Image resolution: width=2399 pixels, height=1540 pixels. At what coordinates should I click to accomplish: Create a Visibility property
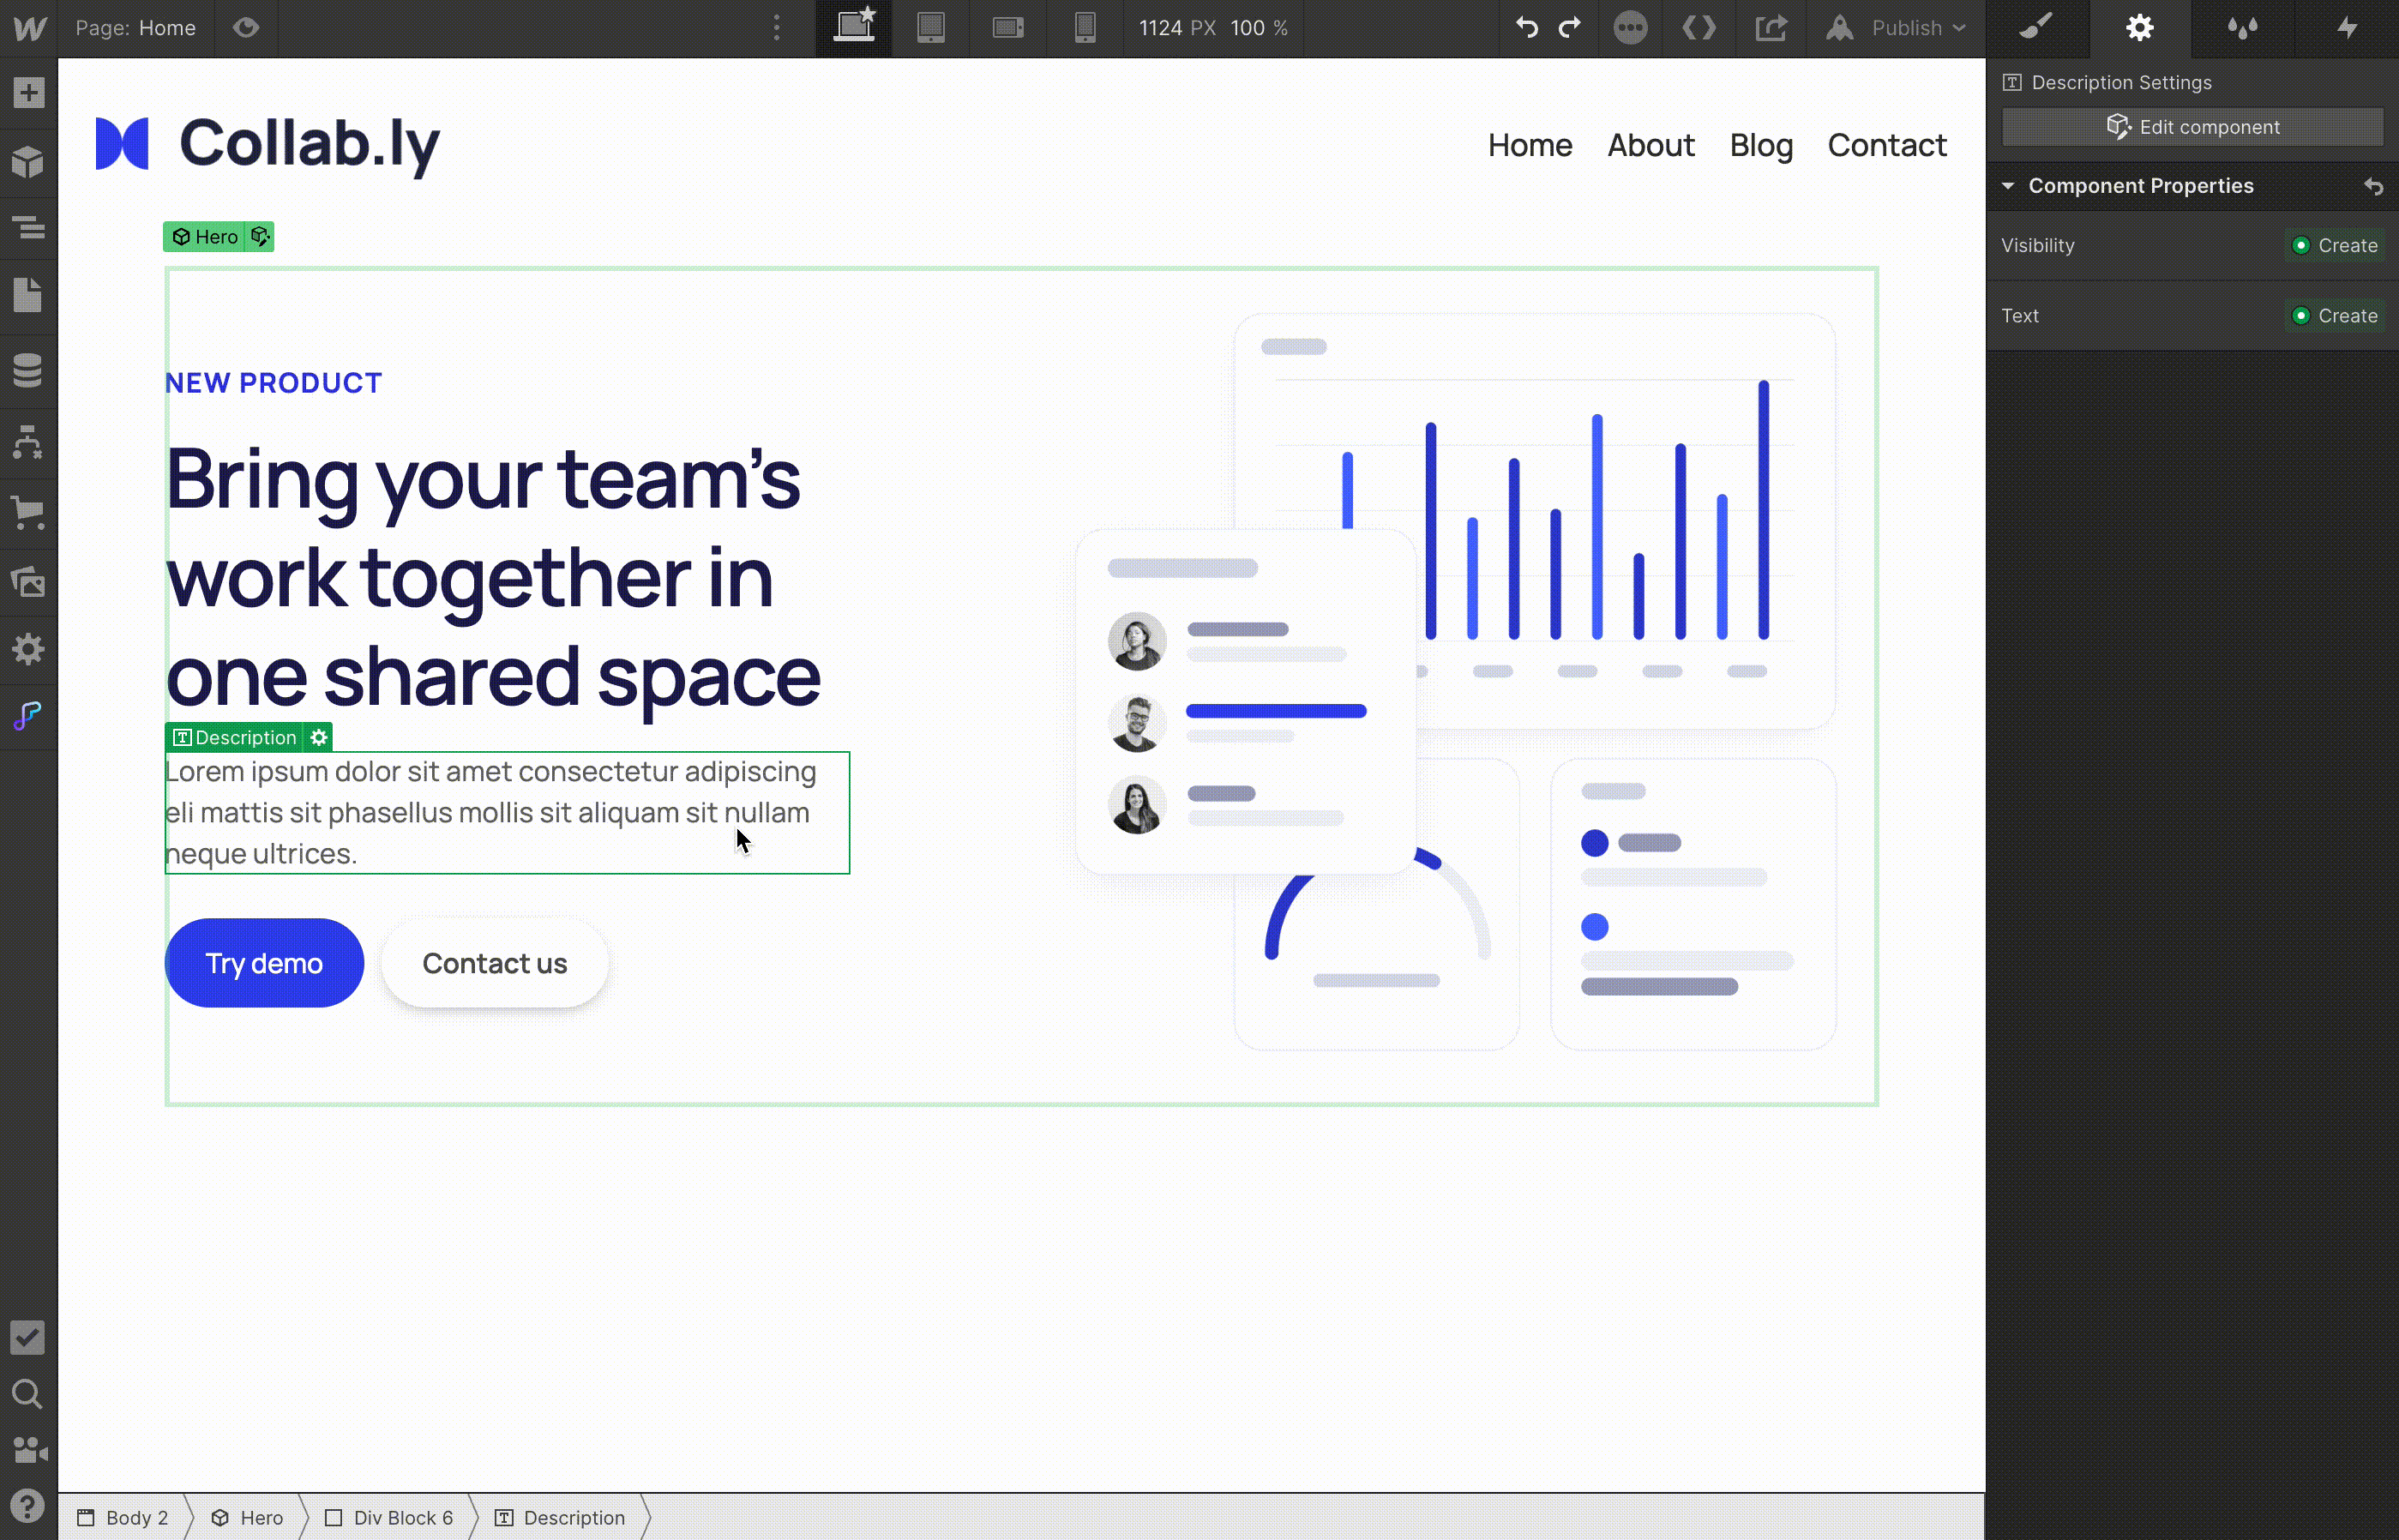[x=2334, y=245]
